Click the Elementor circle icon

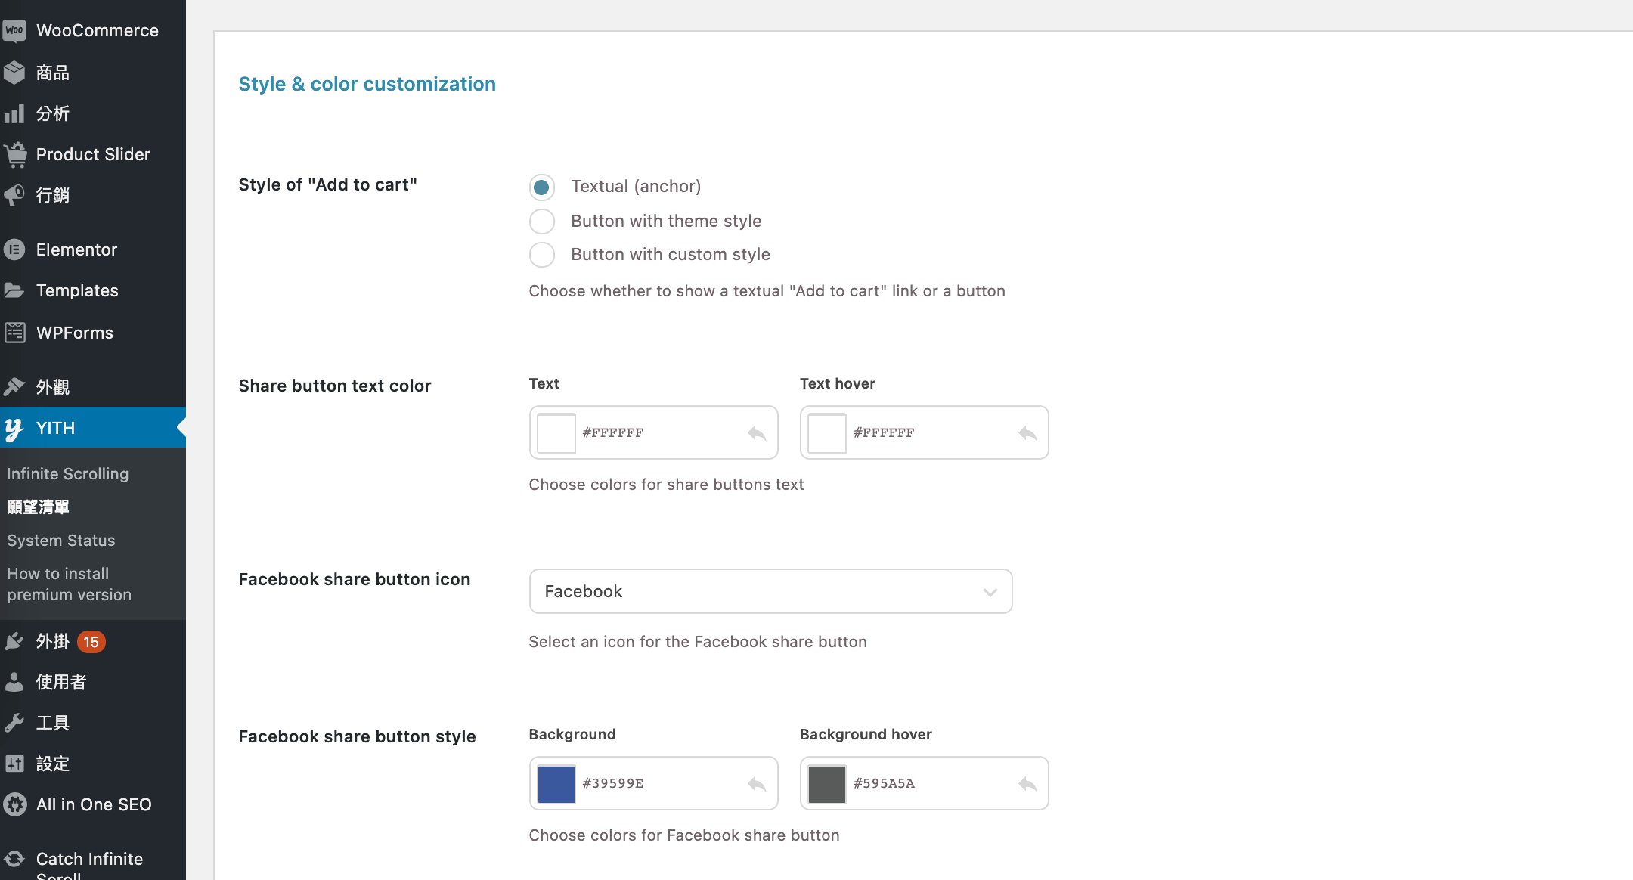point(14,249)
